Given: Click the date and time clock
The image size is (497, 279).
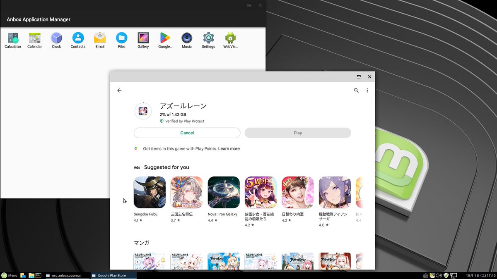Looking at the screenshot, I should [x=480, y=275].
